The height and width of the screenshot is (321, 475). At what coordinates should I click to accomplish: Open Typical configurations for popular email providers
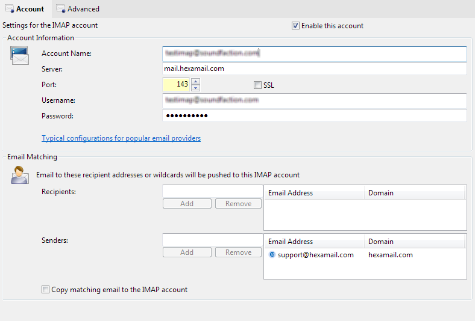pos(121,138)
